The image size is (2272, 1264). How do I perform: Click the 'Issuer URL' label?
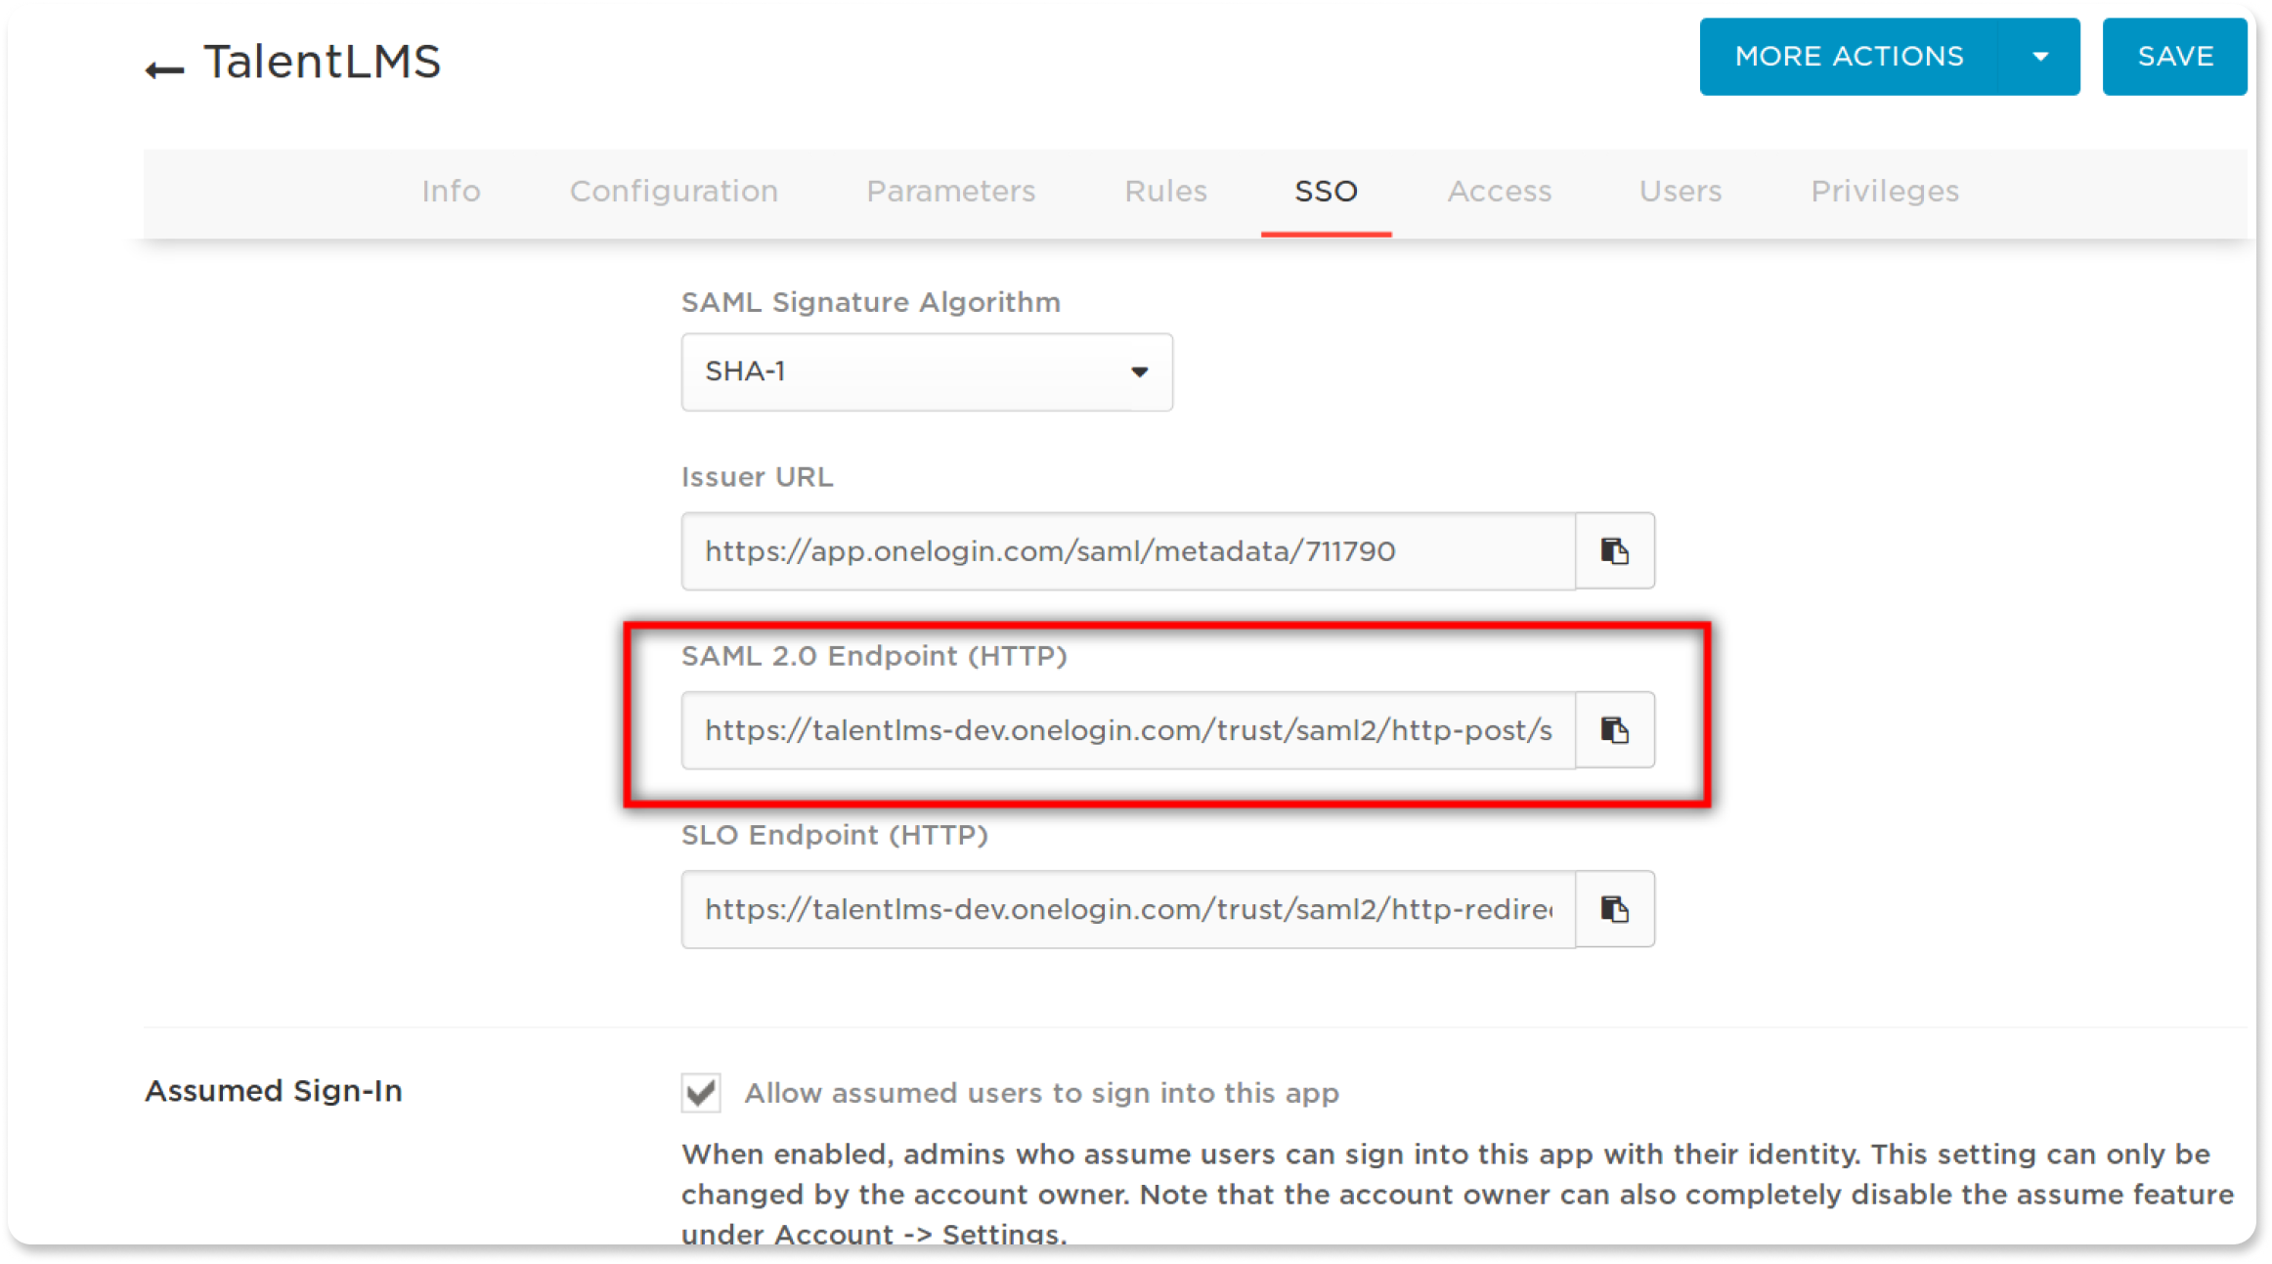point(757,477)
